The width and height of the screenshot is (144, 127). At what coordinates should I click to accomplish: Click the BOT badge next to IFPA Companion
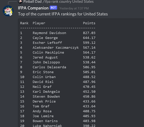[53, 8]
